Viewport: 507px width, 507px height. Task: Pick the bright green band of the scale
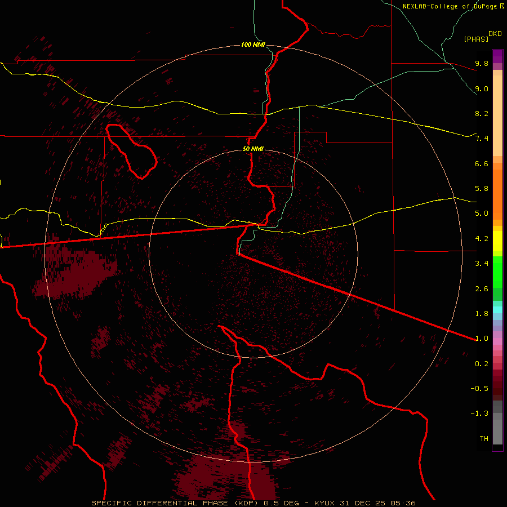tap(497, 272)
